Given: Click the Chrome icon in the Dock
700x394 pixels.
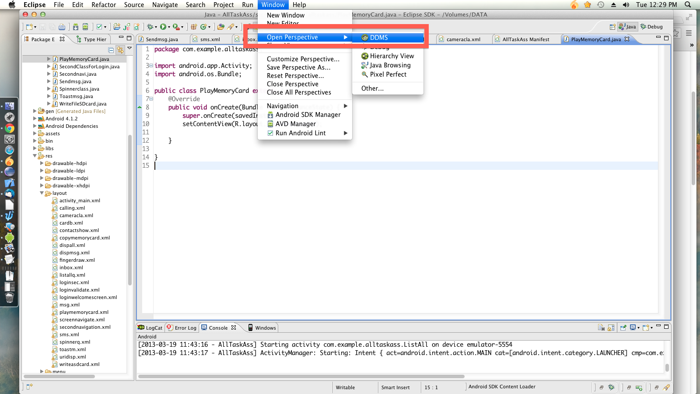Looking at the screenshot, I should click(10, 128).
